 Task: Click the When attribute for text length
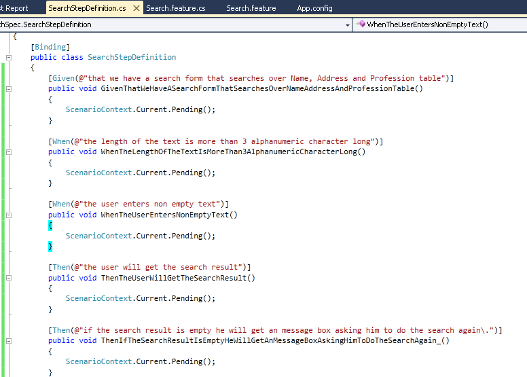(61, 141)
